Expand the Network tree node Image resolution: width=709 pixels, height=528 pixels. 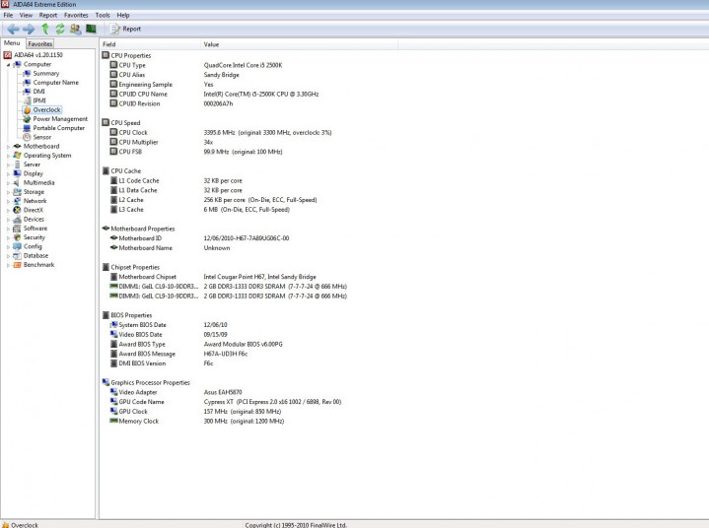pos(8,201)
